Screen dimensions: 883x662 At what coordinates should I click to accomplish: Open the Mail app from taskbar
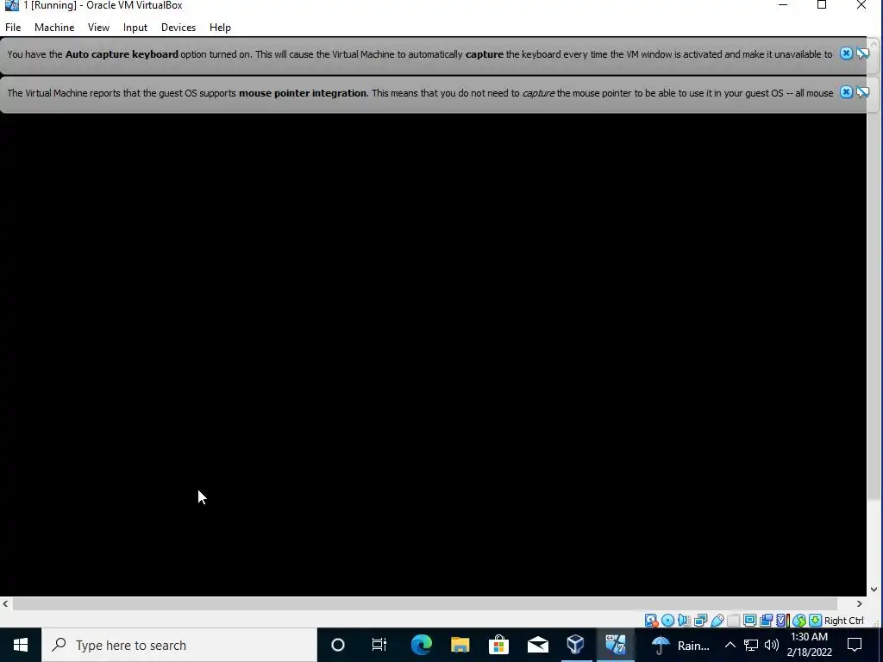coord(537,645)
